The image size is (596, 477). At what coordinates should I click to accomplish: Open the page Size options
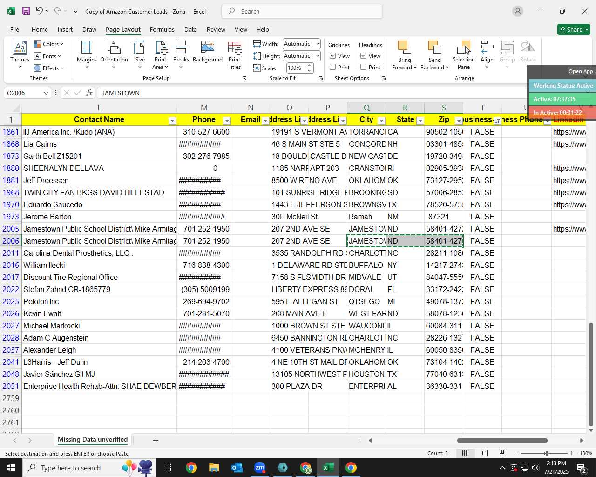(140, 55)
